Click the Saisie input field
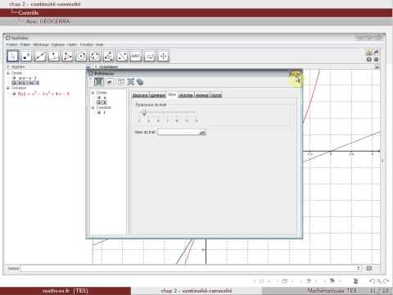This screenshot has width=393, height=295. (188, 268)
